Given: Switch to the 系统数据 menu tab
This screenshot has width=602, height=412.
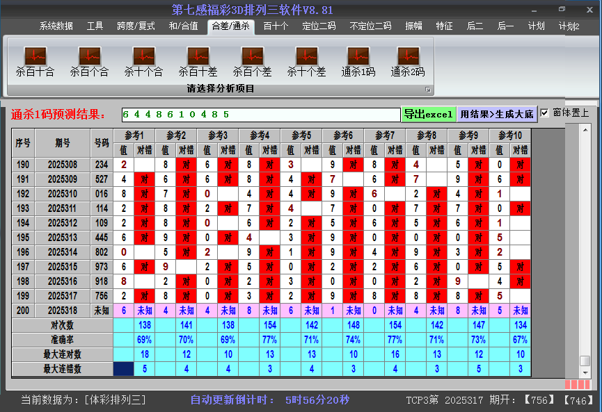Looking at the screenshot, I should [x=56, y=26].
